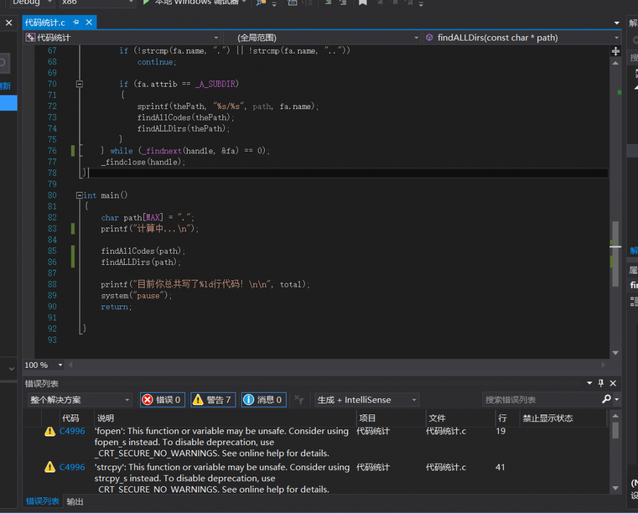The image size is (638, 513).
Task: Select the fopen warning description text
Action: tap(222, 442)
